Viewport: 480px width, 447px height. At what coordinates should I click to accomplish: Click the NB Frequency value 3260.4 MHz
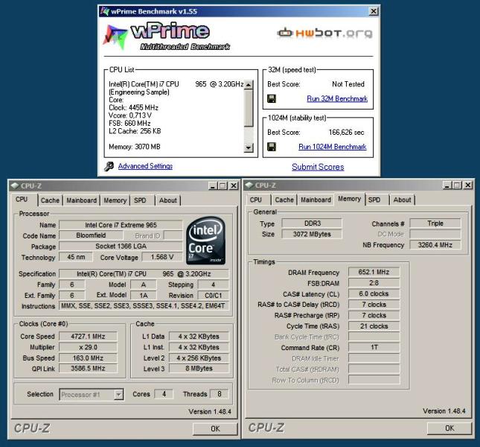[x=435, y=245]
